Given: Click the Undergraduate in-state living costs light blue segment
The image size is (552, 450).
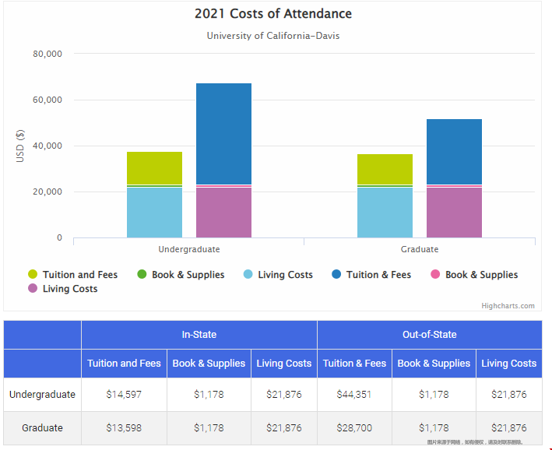Looking at the screenshot, I should (155, 213).
